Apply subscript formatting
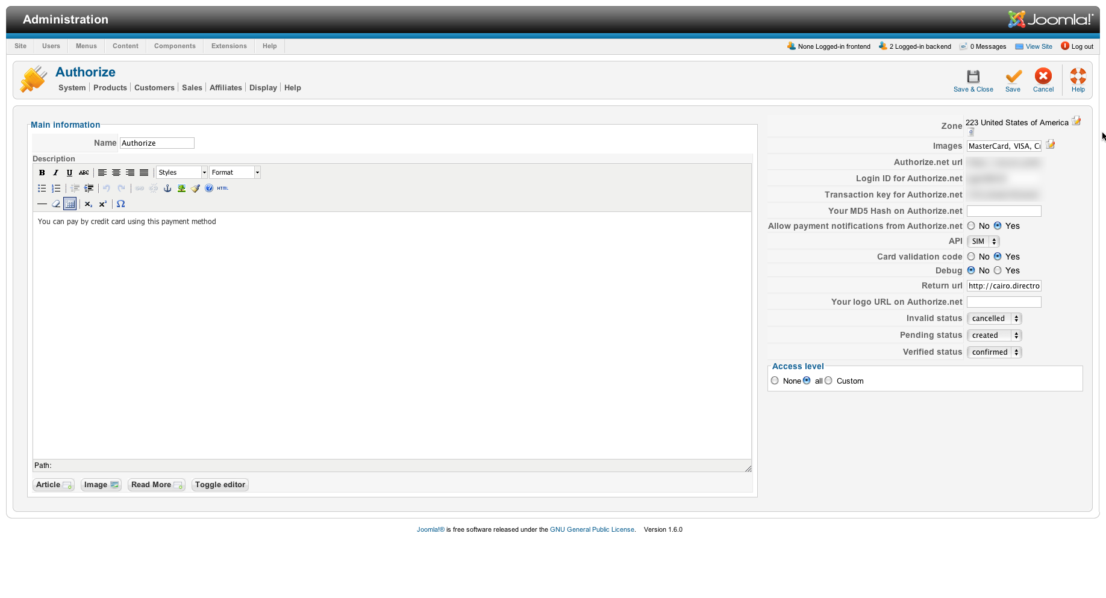This screenshot has width=1106, height=598. pos(89,204)
